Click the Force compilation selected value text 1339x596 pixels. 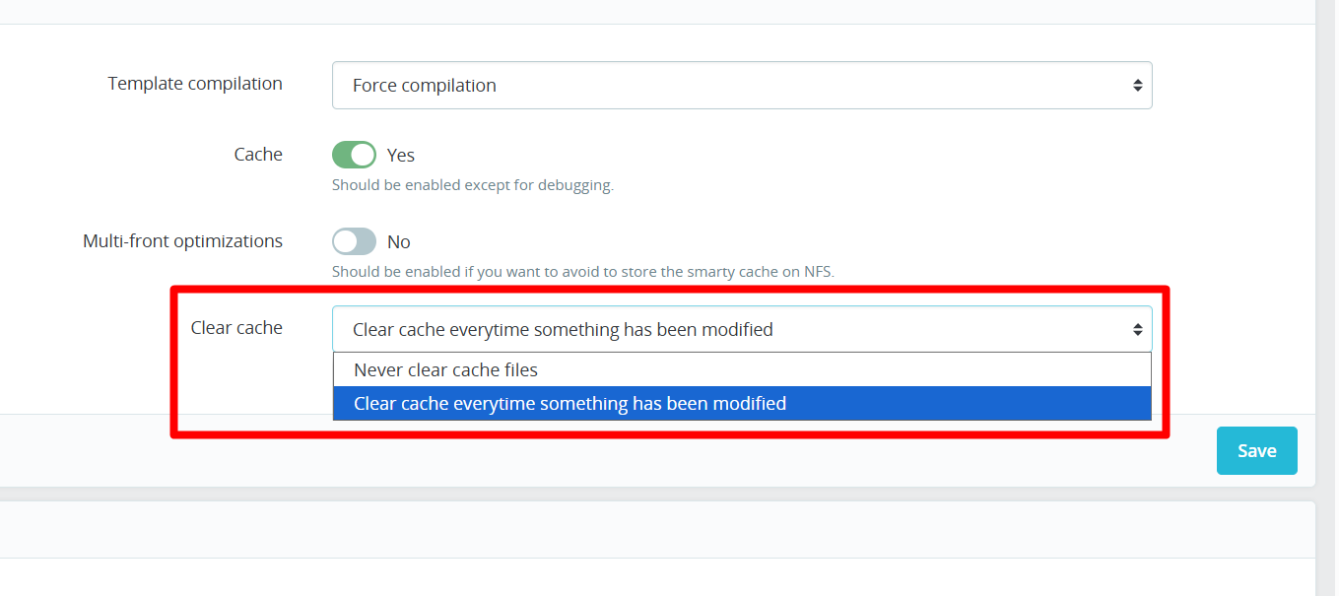click(425, 86)
